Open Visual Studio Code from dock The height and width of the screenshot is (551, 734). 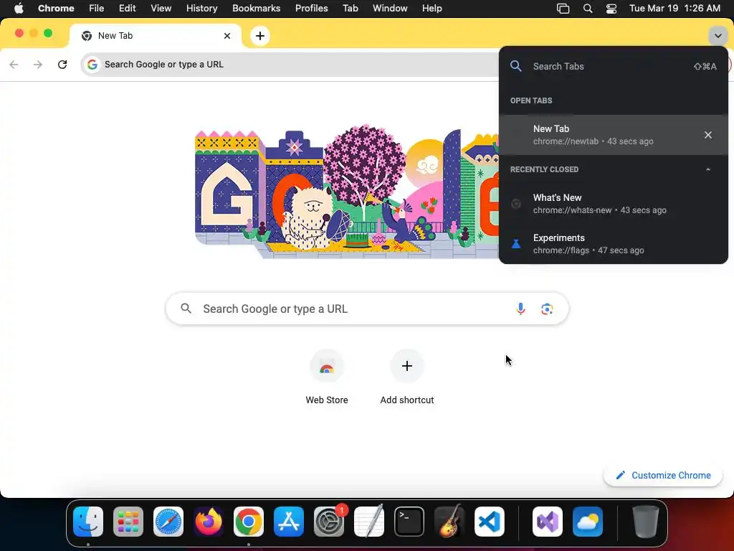[489, 522]
